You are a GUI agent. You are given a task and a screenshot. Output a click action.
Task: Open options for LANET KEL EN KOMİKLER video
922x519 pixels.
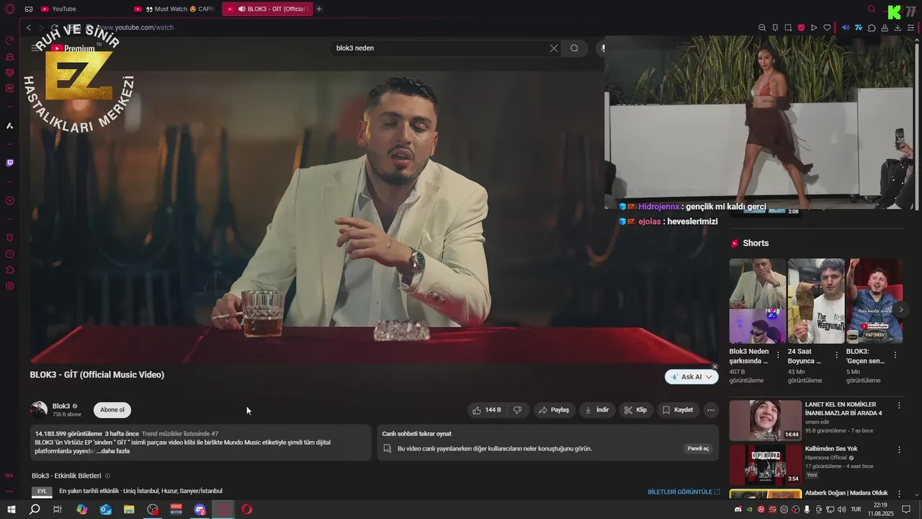899,406
